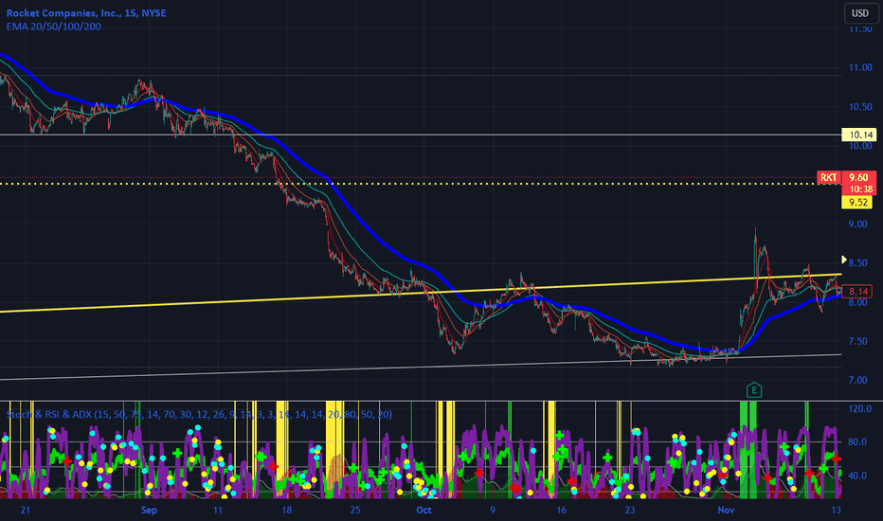The height and width of the screenshot is (521, 883).
Task: Click the 80.0 indicator scale value
Action: coord(859,442)
